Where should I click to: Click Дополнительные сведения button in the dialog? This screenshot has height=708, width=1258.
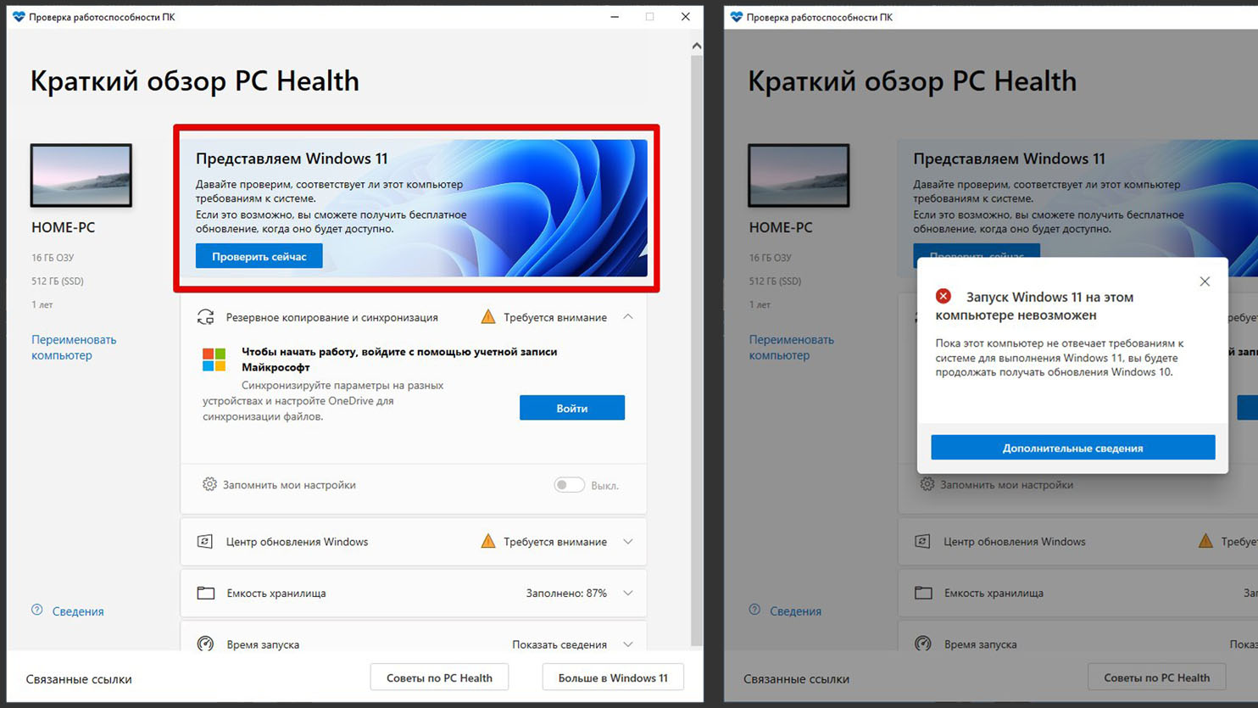(x=1073, y=448)
